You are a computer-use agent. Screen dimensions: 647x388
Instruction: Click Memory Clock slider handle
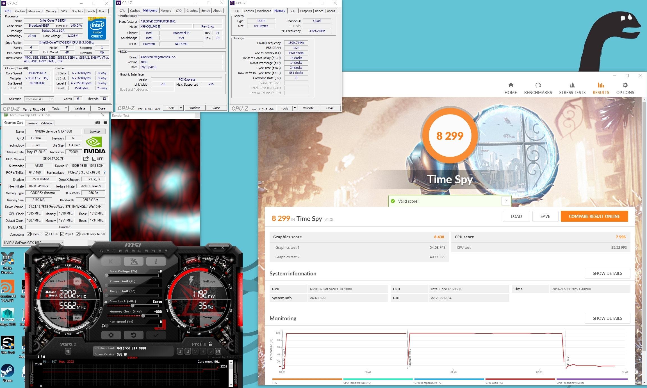(x=143, y=316)
